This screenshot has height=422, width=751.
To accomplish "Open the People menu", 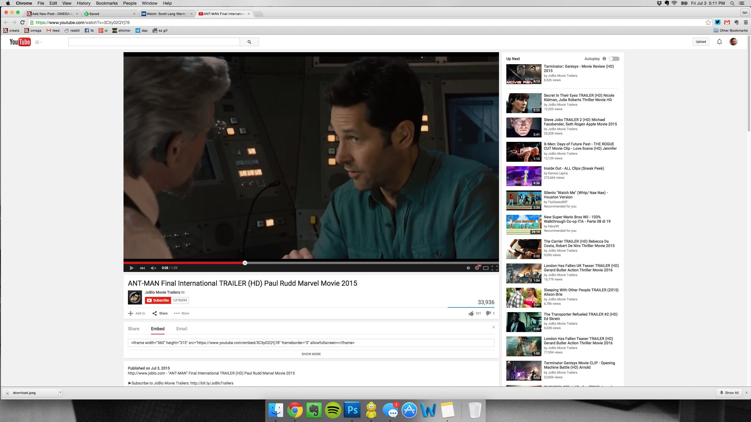I will (130, 3).
